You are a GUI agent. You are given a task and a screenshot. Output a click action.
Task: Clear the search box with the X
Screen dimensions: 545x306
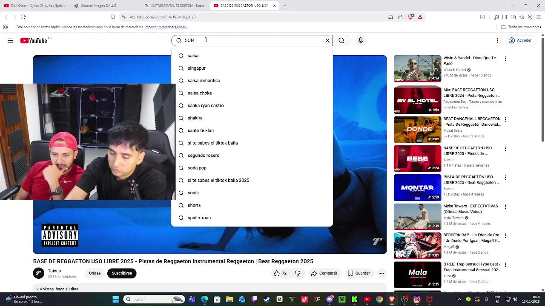click(x=327, y=40)
